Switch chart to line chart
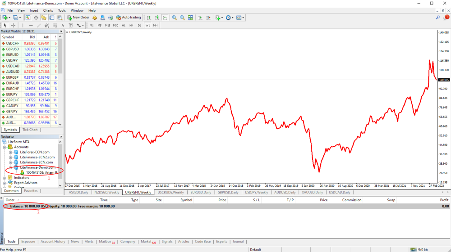451x252 pixels. 165,18
